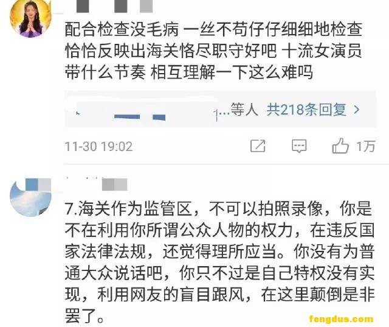Tap the share icon under the first comment

pos(258,146)
